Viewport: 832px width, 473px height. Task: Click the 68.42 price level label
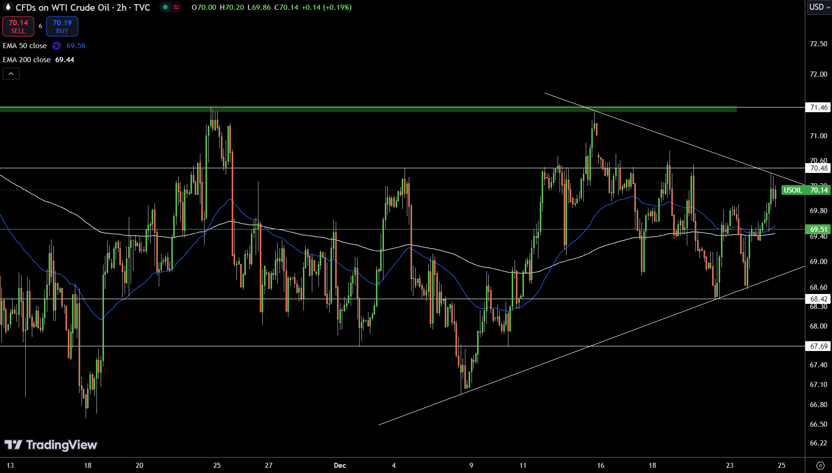(818, 299)
